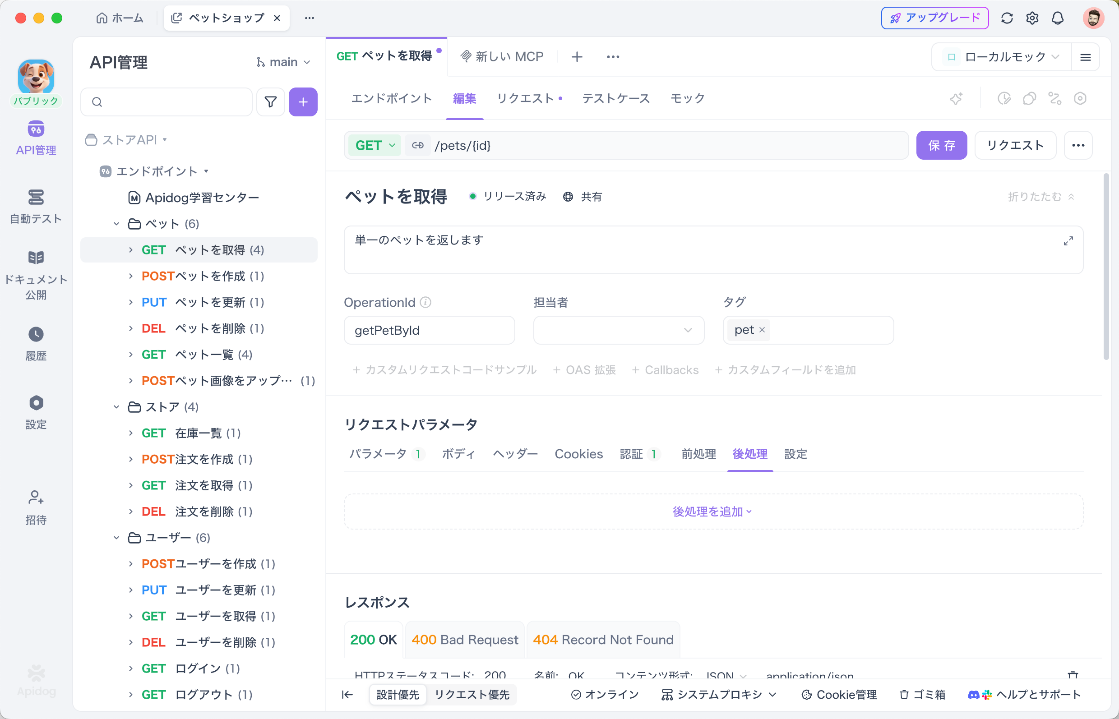Switch to リクエスト優先 mode
The width and height of the screenshot is (1119, 719).
pos(472,695)
